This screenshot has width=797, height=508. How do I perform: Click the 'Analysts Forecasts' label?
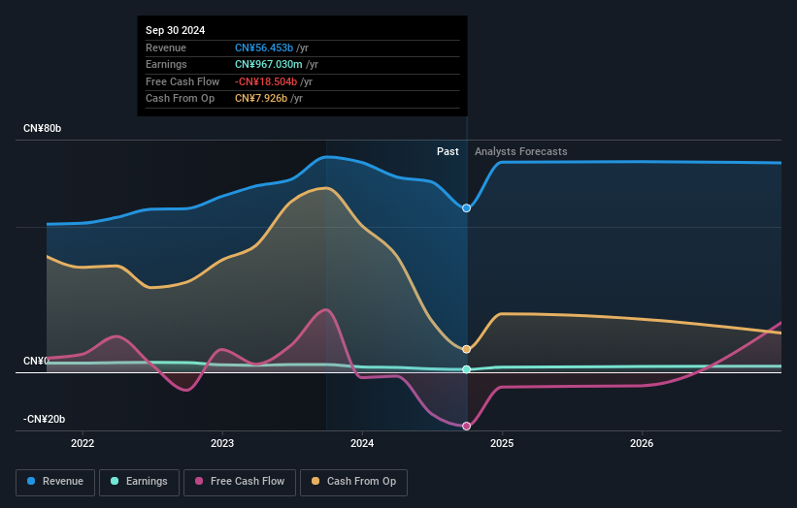click(521, 151)
